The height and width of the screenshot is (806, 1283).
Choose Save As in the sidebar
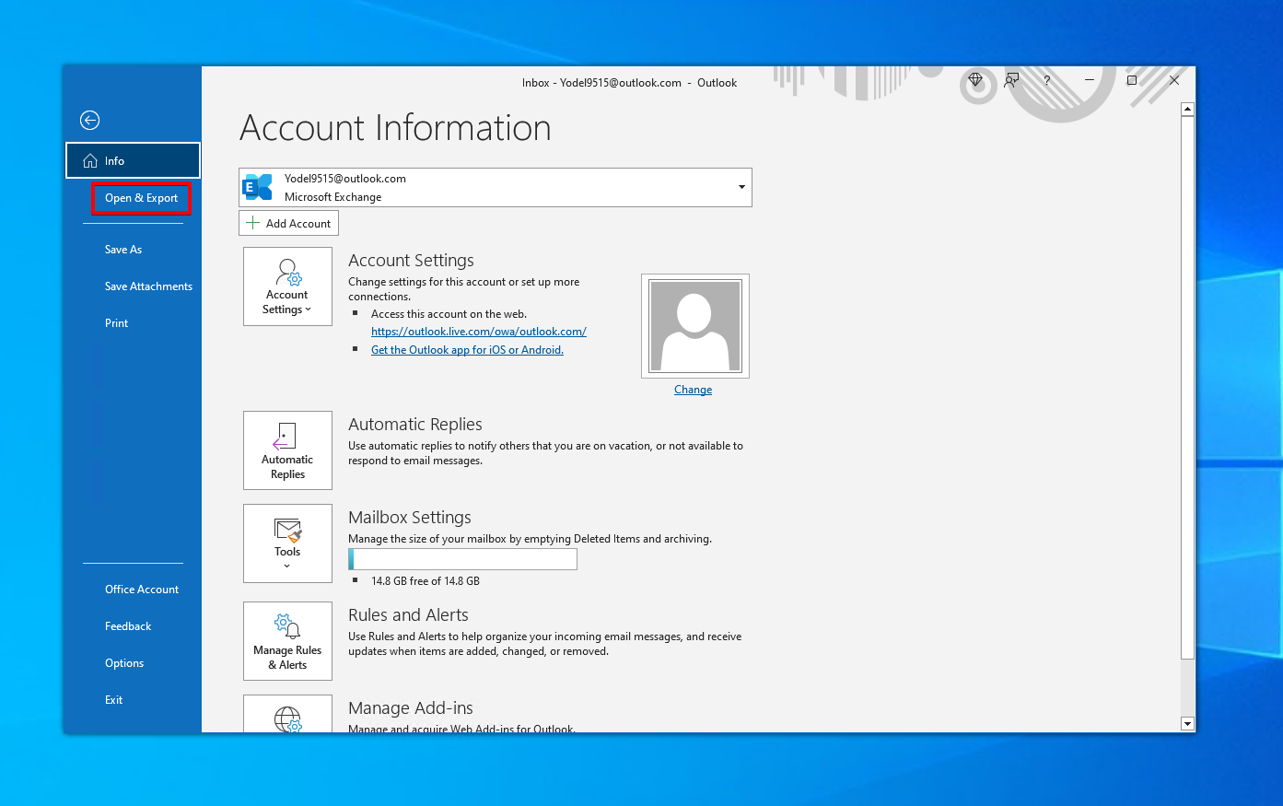click(x=123, y=250)
